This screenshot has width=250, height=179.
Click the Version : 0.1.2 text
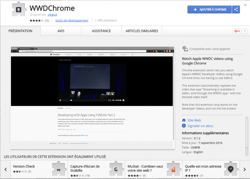click(191, 138)
